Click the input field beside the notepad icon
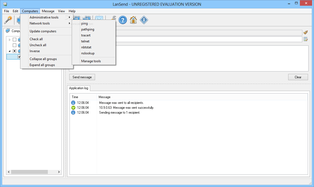The image size is (314, 187). (209, 39)
